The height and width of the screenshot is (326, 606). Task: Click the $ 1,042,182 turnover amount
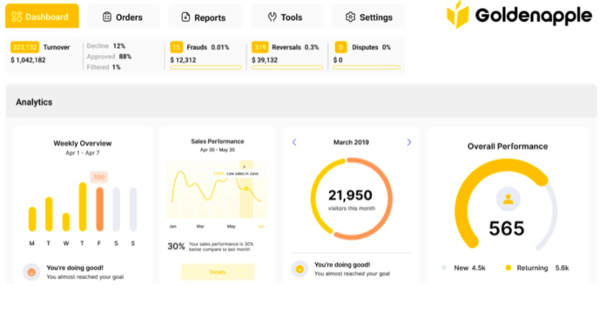(x=28, y=60)
